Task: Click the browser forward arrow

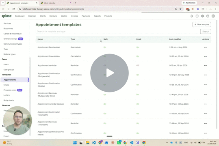Action: (x=9, y=9)
